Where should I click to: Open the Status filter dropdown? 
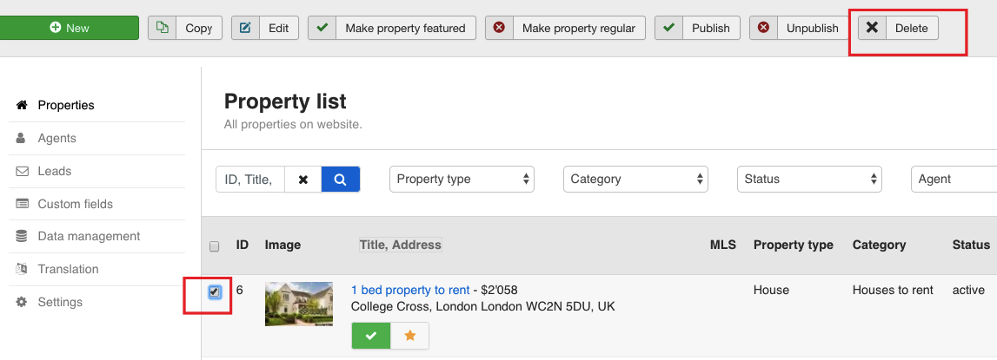[x=809, y=180]
